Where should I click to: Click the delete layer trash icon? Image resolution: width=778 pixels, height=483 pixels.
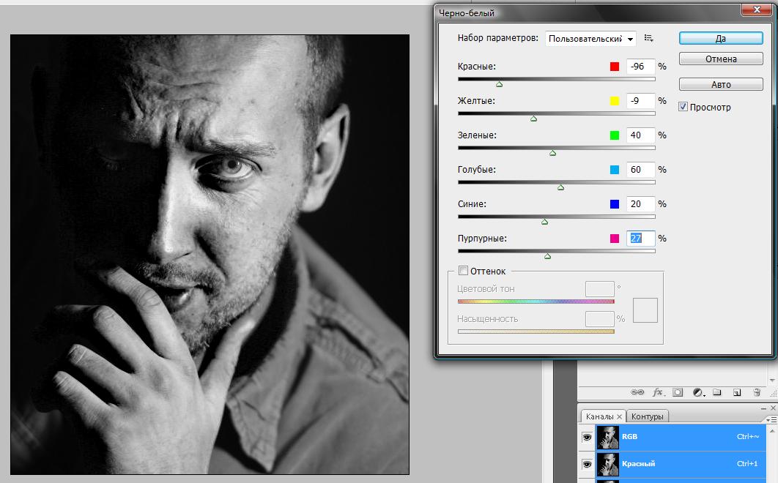coord(757,392)
